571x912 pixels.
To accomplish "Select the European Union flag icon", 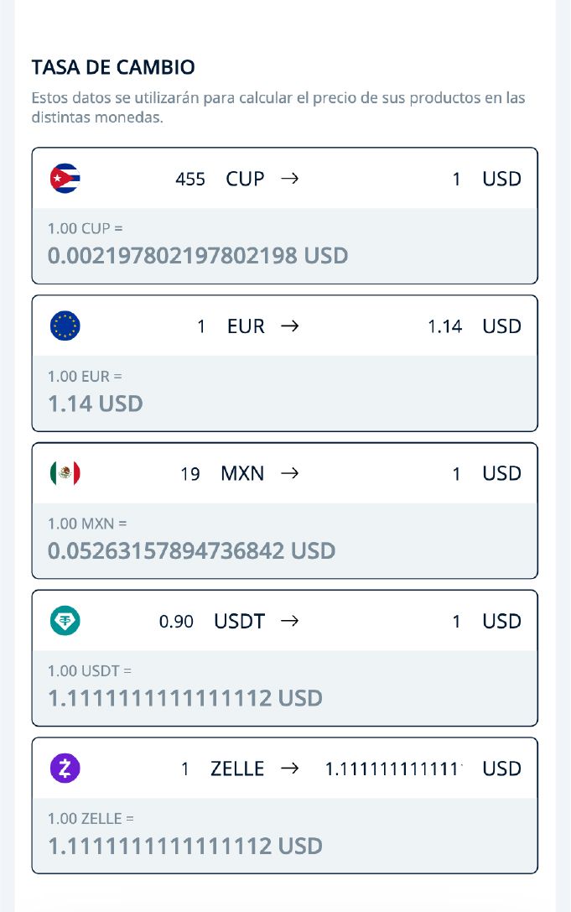I will (65, 326).
